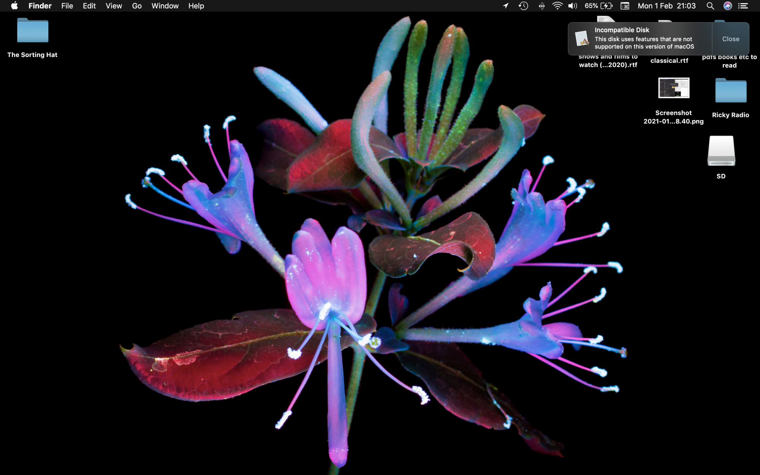Select The Sorting Hat folder
The image size is (760, 475).
33,31
